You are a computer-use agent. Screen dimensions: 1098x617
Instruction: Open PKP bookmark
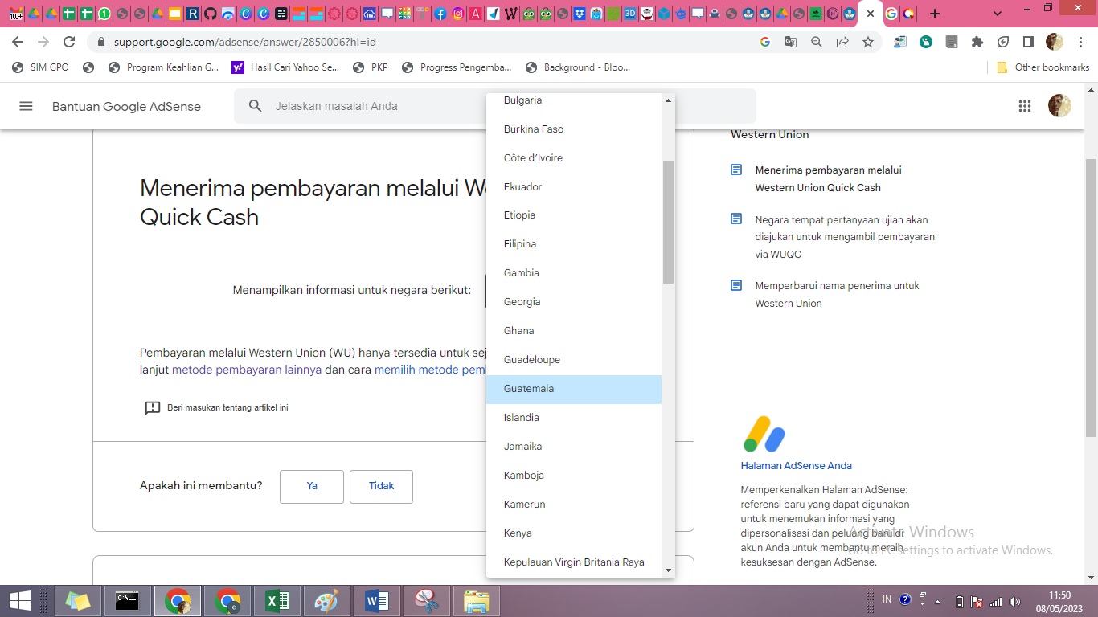(x=371, y=67)
